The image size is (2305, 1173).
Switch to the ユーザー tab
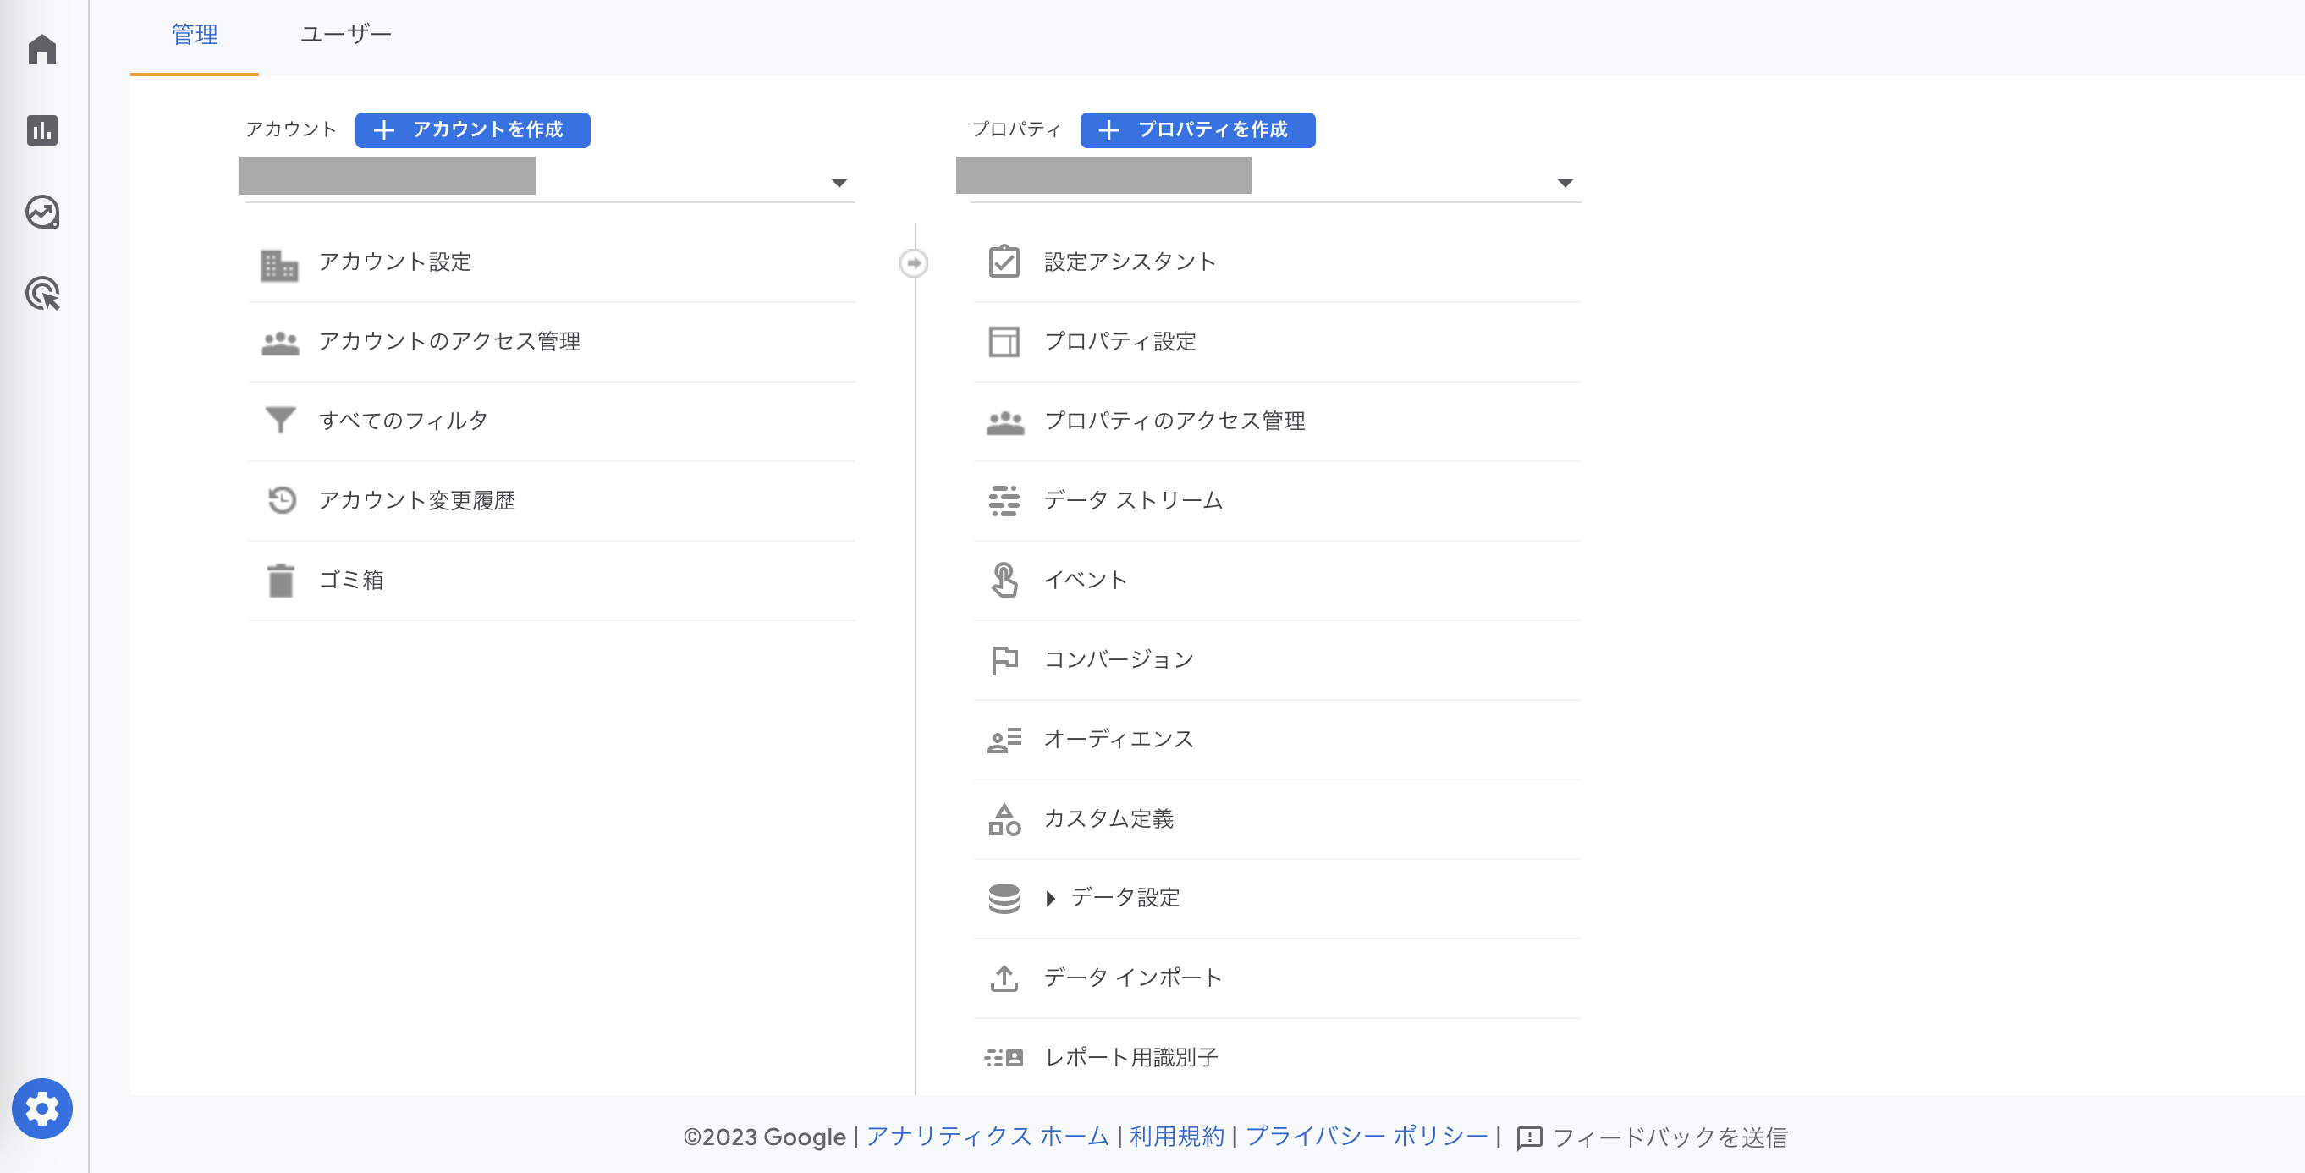coord(345,35)
